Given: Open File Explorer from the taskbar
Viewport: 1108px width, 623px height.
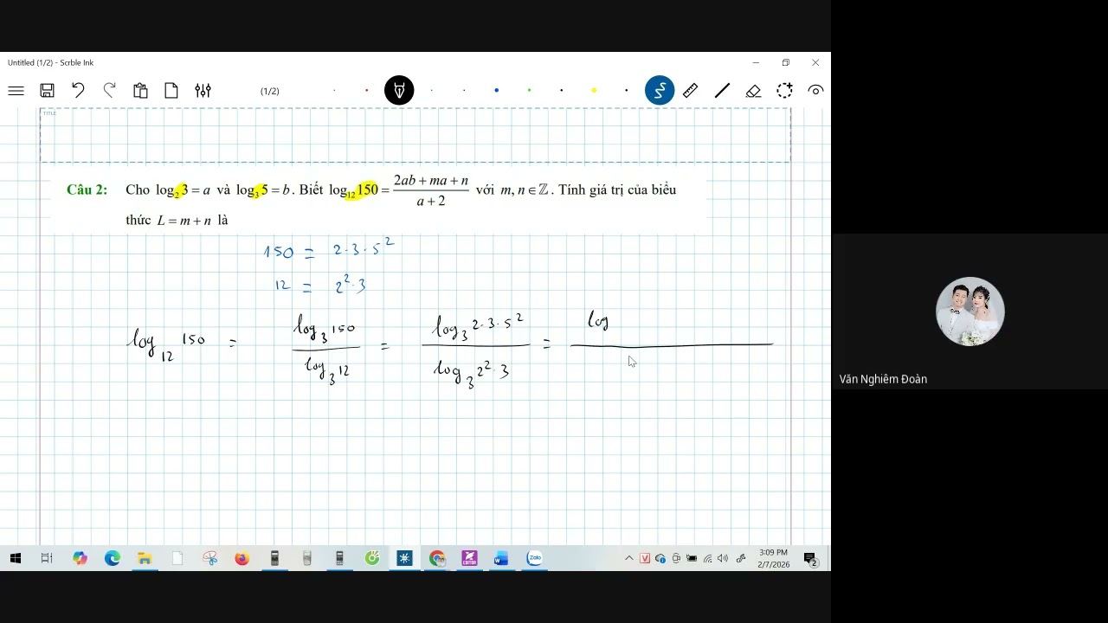Looking at the screenshot, I should tap(145, 559).
